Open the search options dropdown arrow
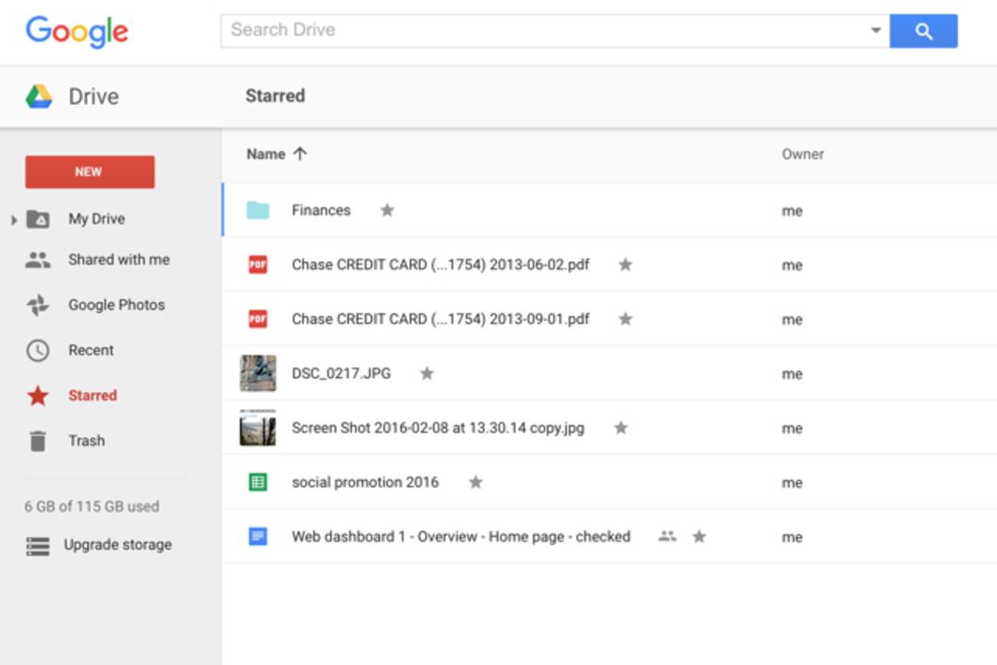 click(x=875, y=30)
